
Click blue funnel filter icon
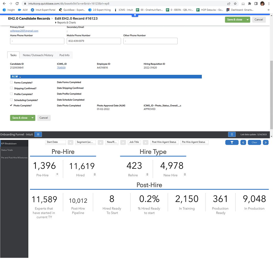point(232,143)
